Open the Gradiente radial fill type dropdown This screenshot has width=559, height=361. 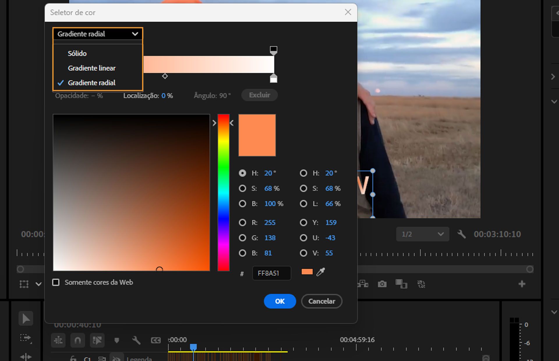pyautogui.click(x=98, y=34)
